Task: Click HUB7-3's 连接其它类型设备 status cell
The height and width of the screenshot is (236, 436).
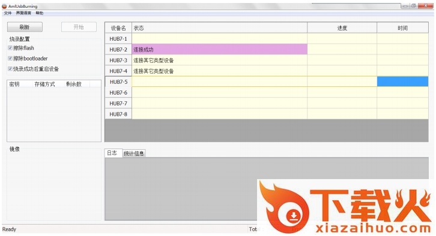Action: pyautogui.click(x=220, y=60)
